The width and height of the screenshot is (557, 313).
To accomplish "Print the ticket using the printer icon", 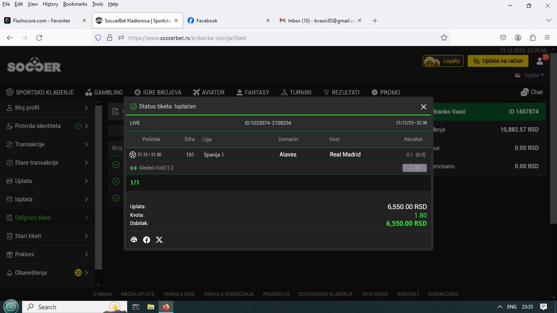I will (134, 240).
